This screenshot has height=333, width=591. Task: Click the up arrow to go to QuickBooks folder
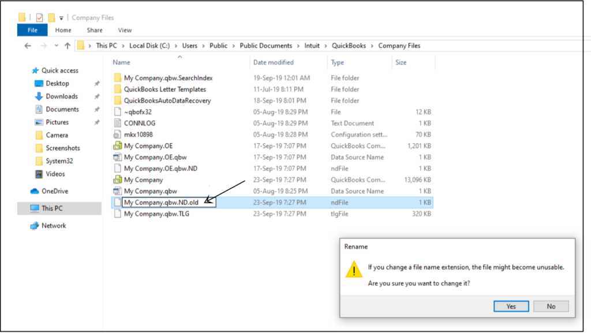[x=68, y=45]
